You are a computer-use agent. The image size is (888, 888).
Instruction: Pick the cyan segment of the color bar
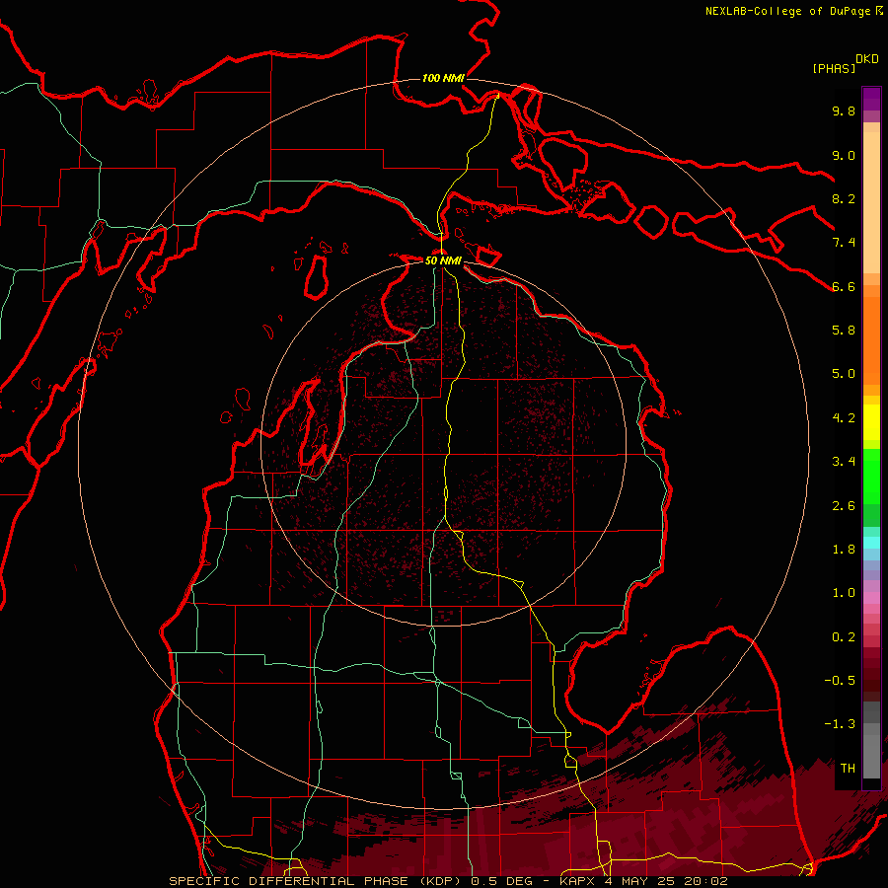[x=871, y=542]
